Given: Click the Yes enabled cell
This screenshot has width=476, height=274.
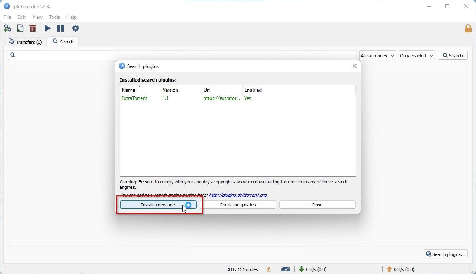Looking at the screenshot, I should coord(248,98).
